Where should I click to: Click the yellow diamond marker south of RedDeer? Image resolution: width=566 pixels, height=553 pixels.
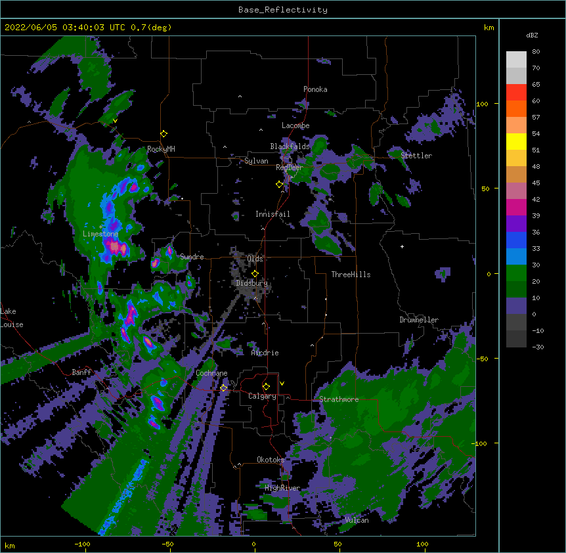pyautogui.click(x=279, y=185)
